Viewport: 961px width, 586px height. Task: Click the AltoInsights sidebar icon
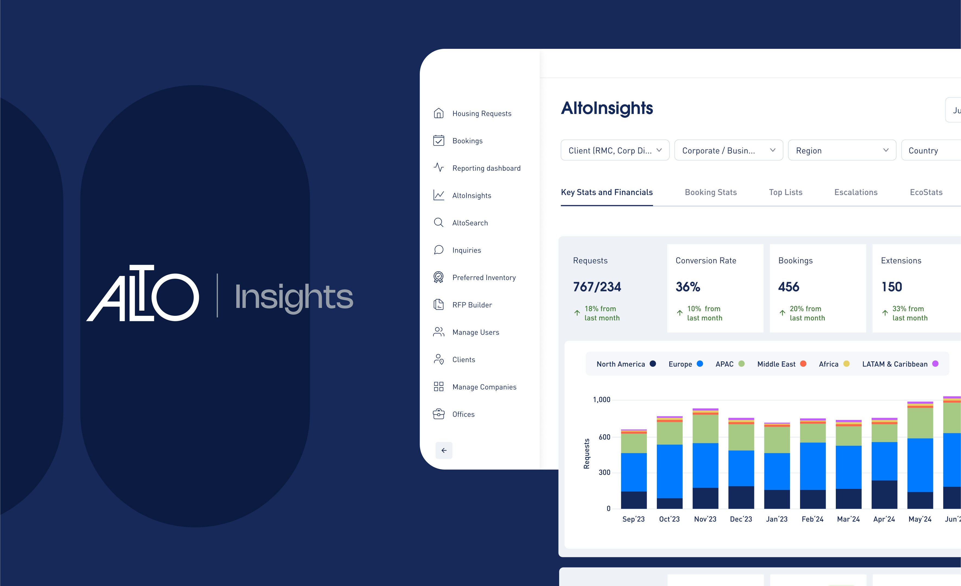(x=439, y=195)
